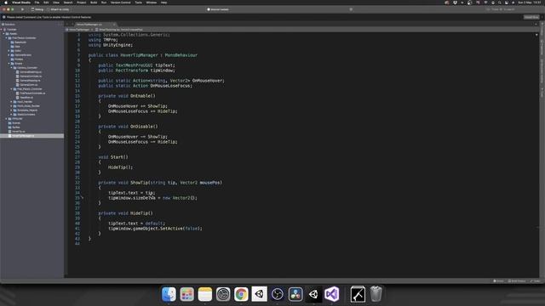The image size is (545, 306).
Task: Open Wi-Fi status in menu bar
Action: (485, 3)
